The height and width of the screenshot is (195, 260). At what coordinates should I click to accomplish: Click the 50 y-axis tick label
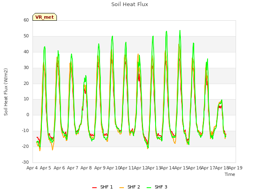26,36
